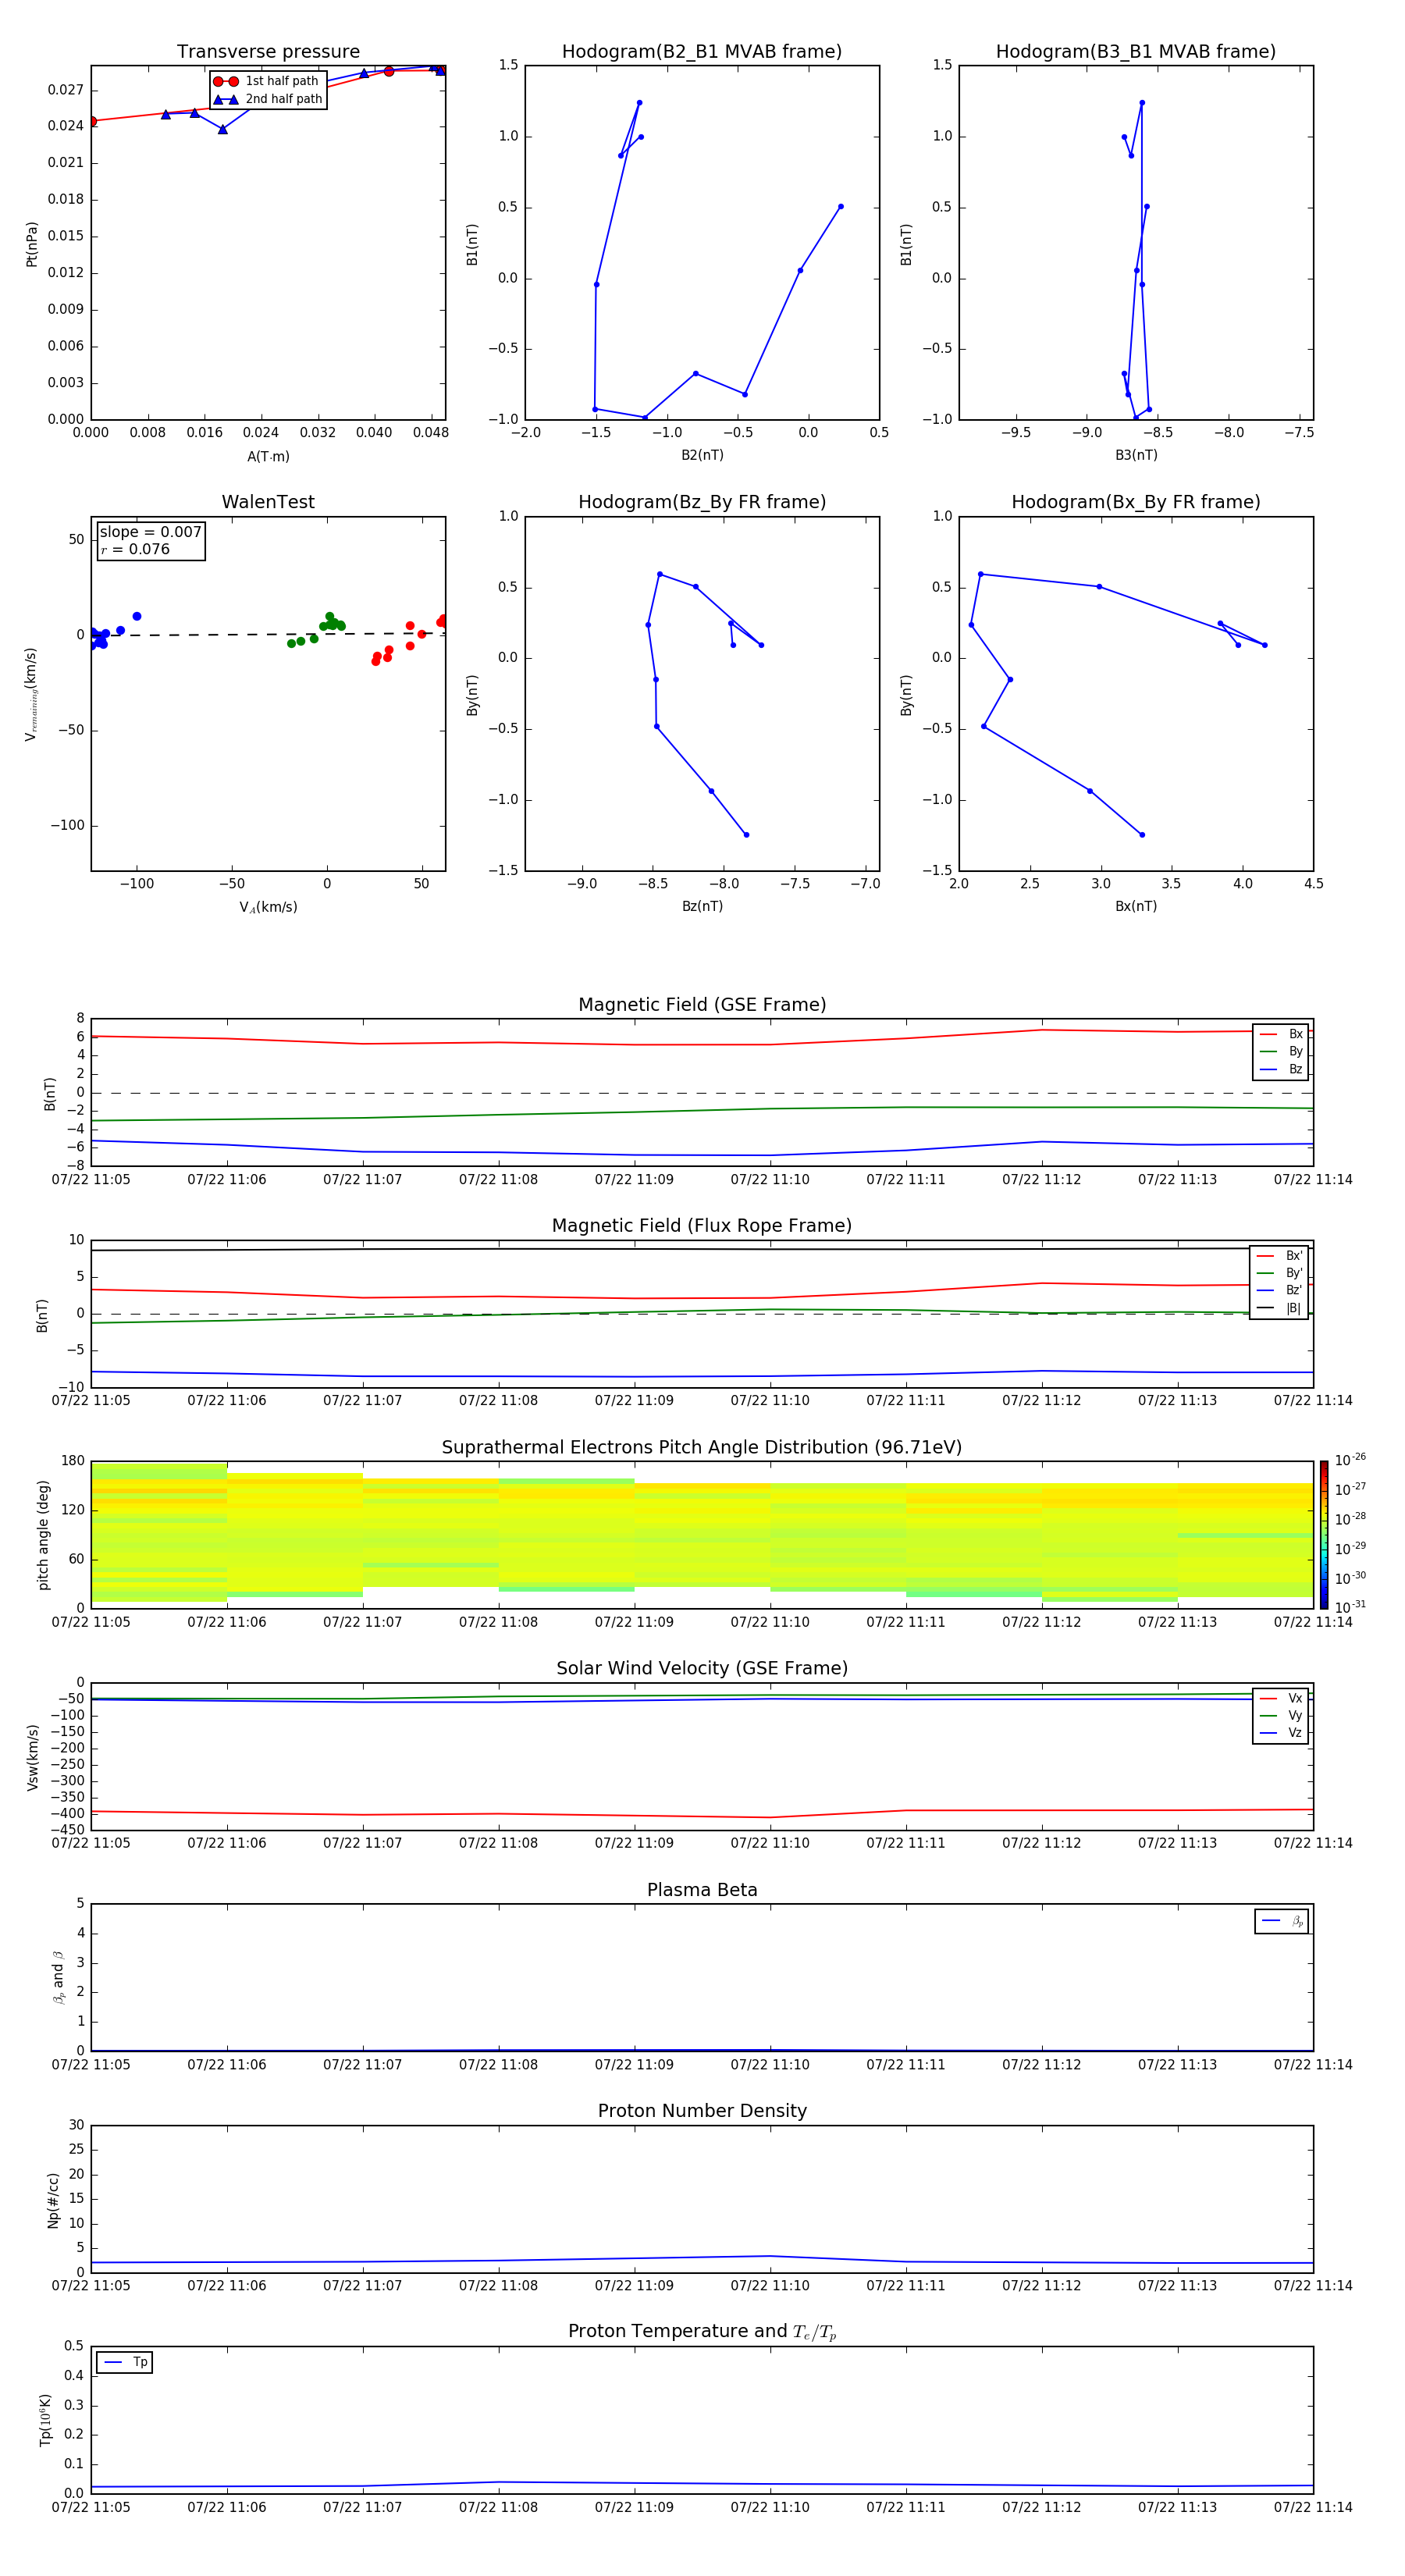Click the Tp legend in proton temperature plot
Image resolution: width=1405 pixels, height=2576 pixels.
click(125, 2362)
